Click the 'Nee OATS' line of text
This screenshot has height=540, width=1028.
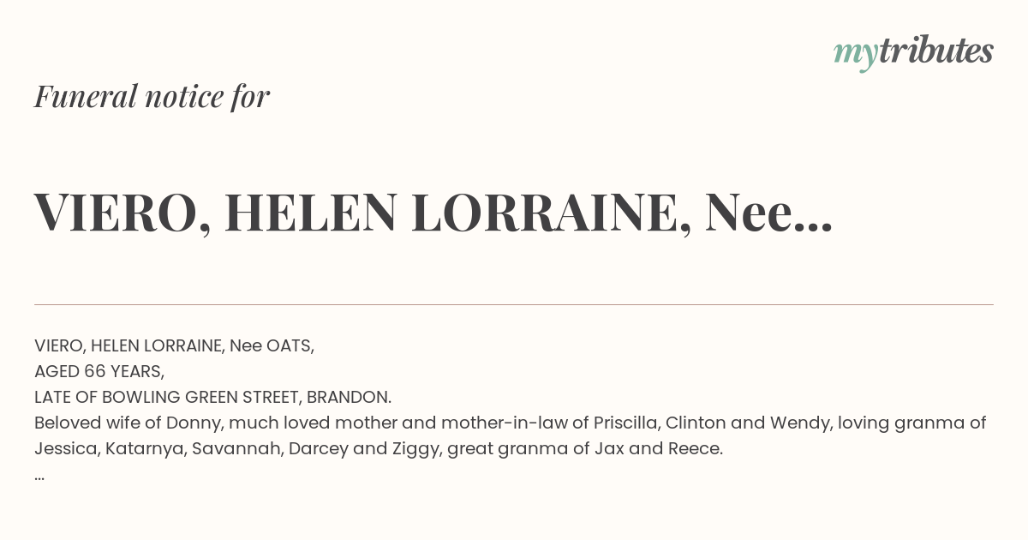(x=175, y=345)
